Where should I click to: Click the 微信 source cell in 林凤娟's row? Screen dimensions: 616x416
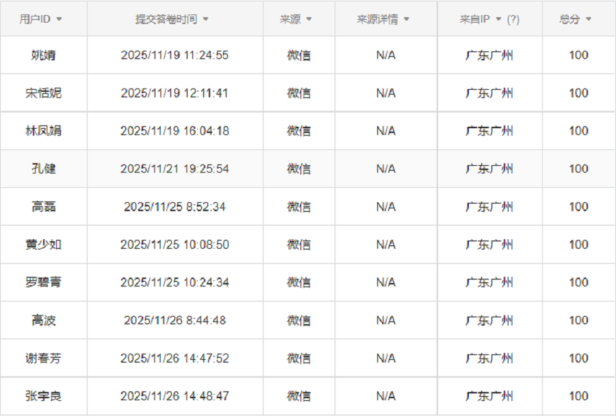(299, 131)
